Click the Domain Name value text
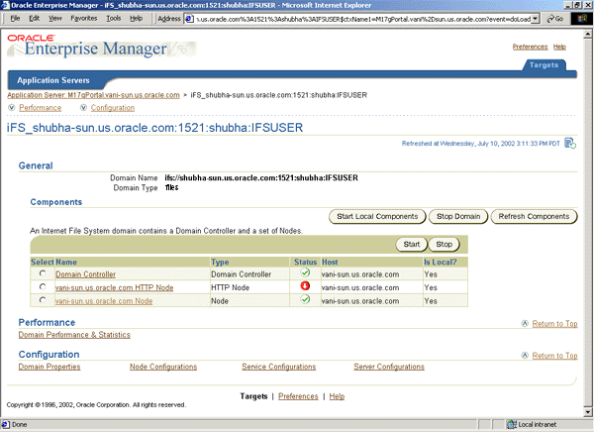The height and width of the screenshot is (432, 594). tap(261, 177)
